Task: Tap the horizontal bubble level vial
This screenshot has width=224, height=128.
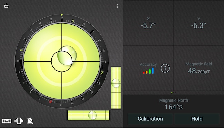Action: pos(88,115)
